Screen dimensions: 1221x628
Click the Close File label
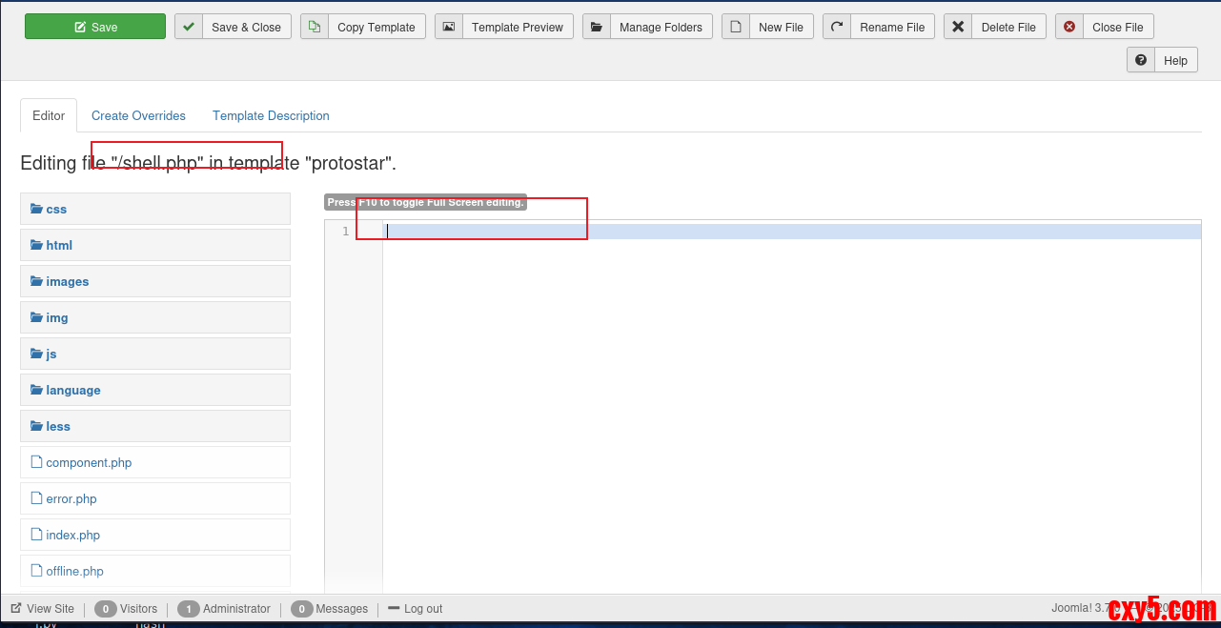pyautogui.click(x=1118, y=27)
